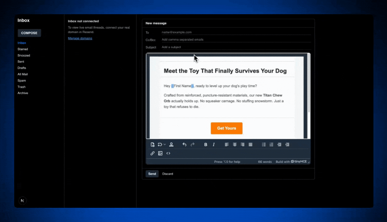Screen dimensions: 387x222
Task: Click the Send button
Action: click(152, 174)
